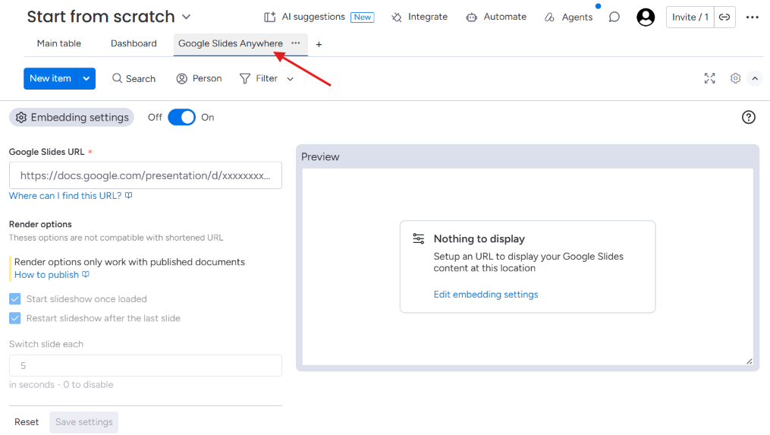Viewport: 770px width, 435px height.
Task: Focus the Google Slides URL field
Action: pyautogui.click(x=146, y=175)
